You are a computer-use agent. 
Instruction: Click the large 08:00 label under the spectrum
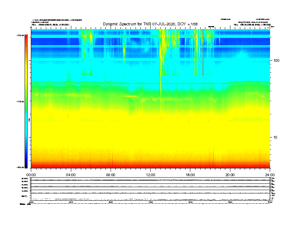(111, 175)
